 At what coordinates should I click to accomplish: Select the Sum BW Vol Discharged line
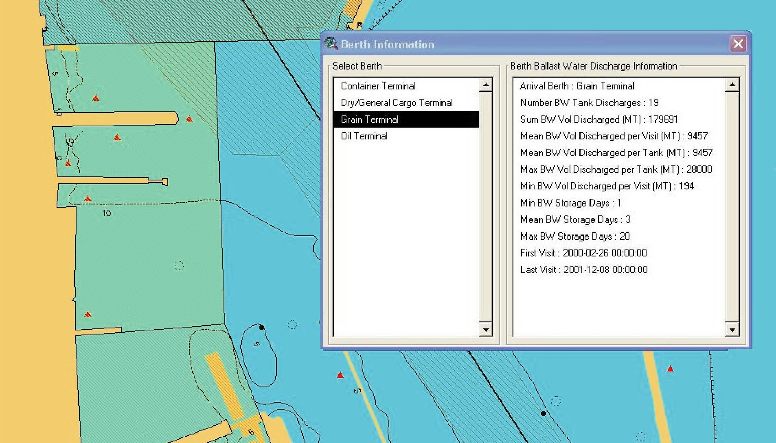[x=598, y=119]
